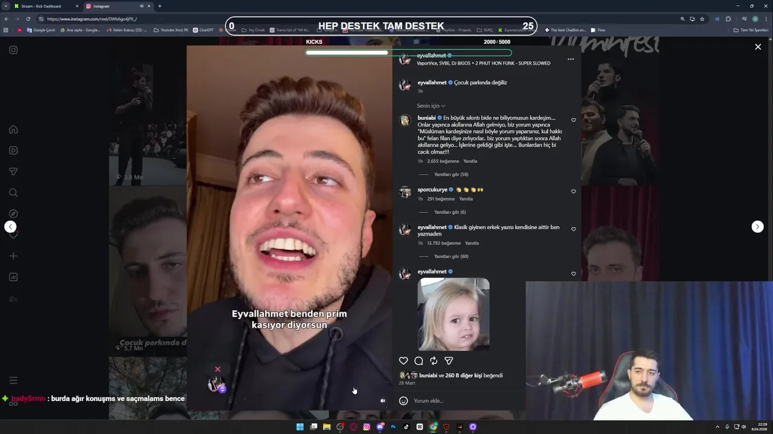This screenshot has width=773, height=434.
Task: Expand the 'Senin için' comment filter dropdown
Action: 431,106
